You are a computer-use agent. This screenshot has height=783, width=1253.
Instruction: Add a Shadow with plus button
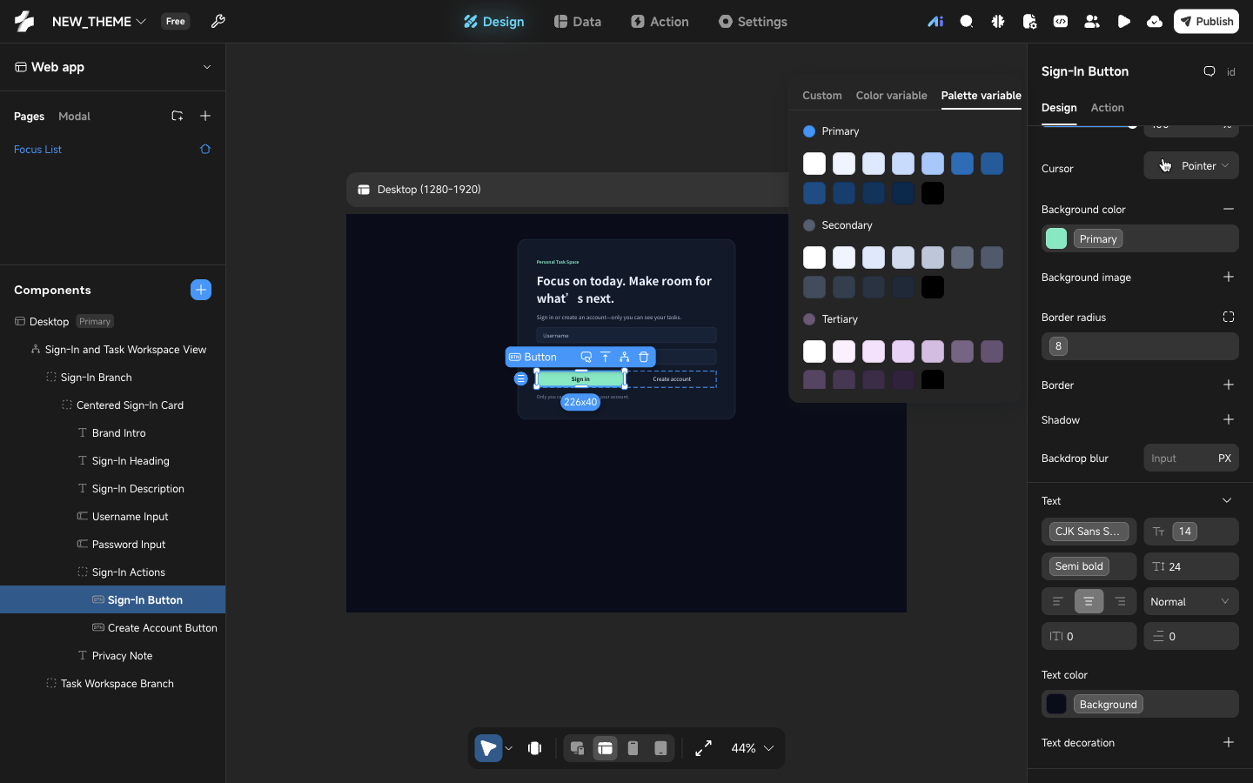(1229, 419)
